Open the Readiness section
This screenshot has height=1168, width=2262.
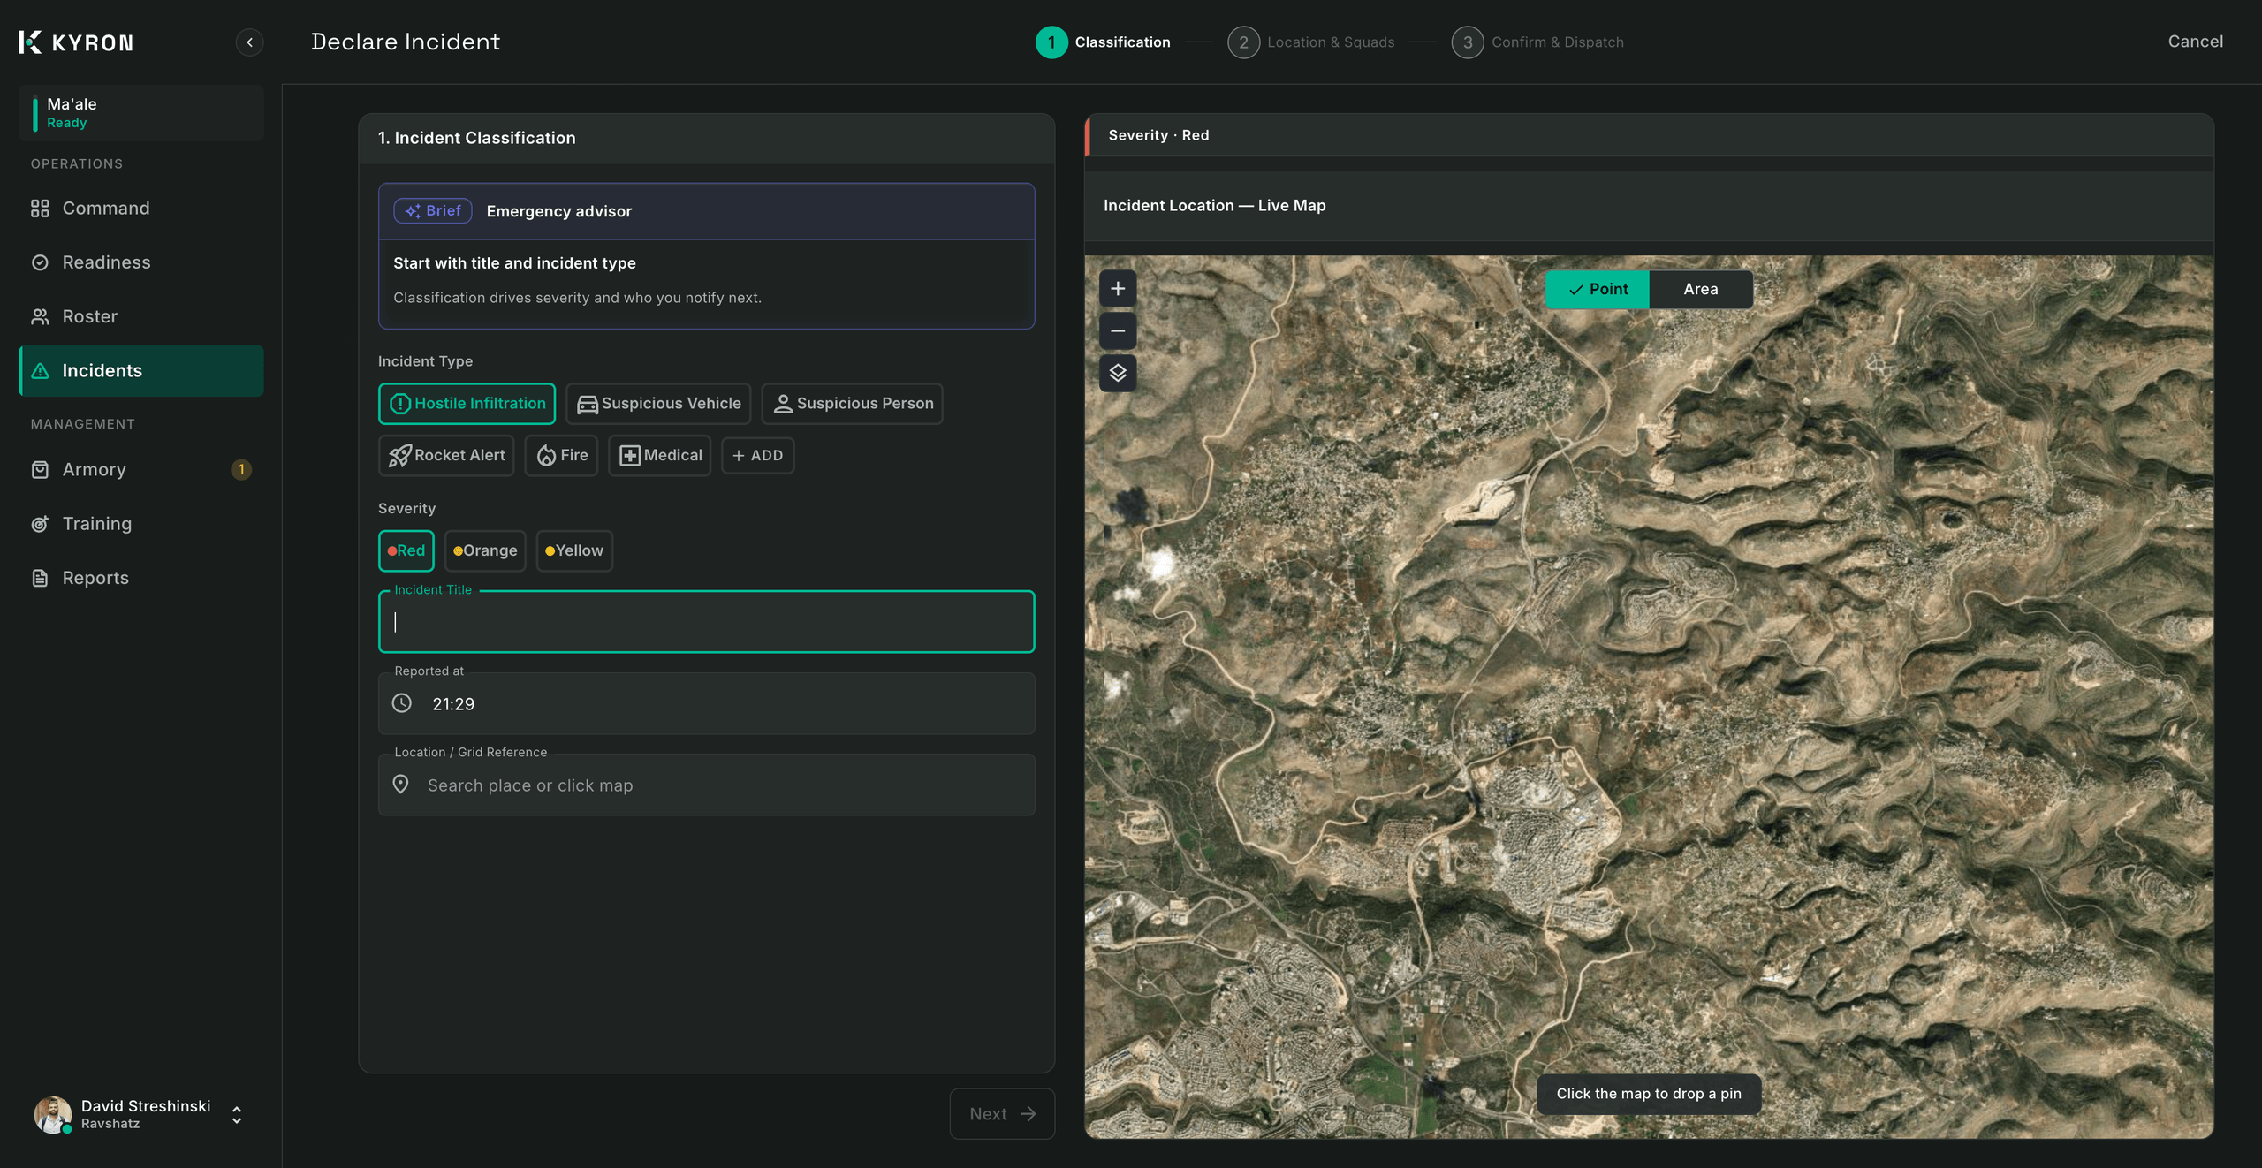click(141, 262)
